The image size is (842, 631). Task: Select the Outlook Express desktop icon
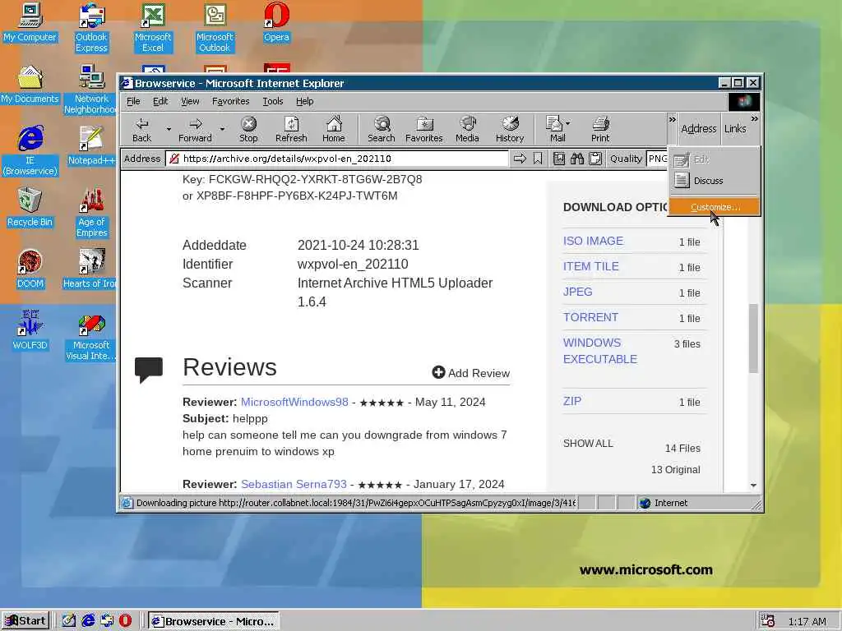point(91,28)
